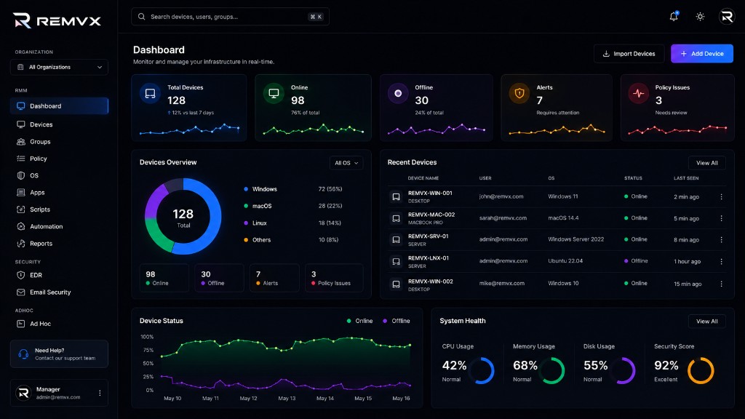
Task: Click the Total Devices card icon
Action: pyautogui.click(x=150, y=94)
